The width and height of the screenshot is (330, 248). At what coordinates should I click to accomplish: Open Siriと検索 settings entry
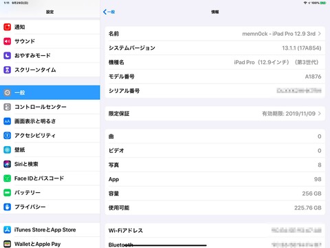click(x=50, y=164)
